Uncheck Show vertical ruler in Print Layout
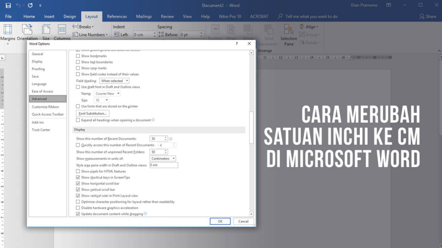 click(78, 196)
